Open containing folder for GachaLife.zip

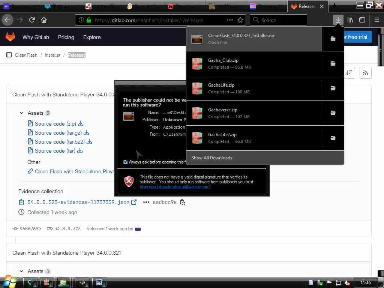[333, 88]
